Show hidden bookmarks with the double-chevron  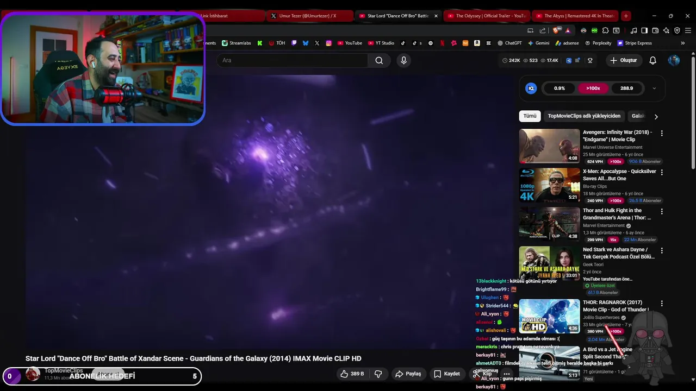(683, 43)
